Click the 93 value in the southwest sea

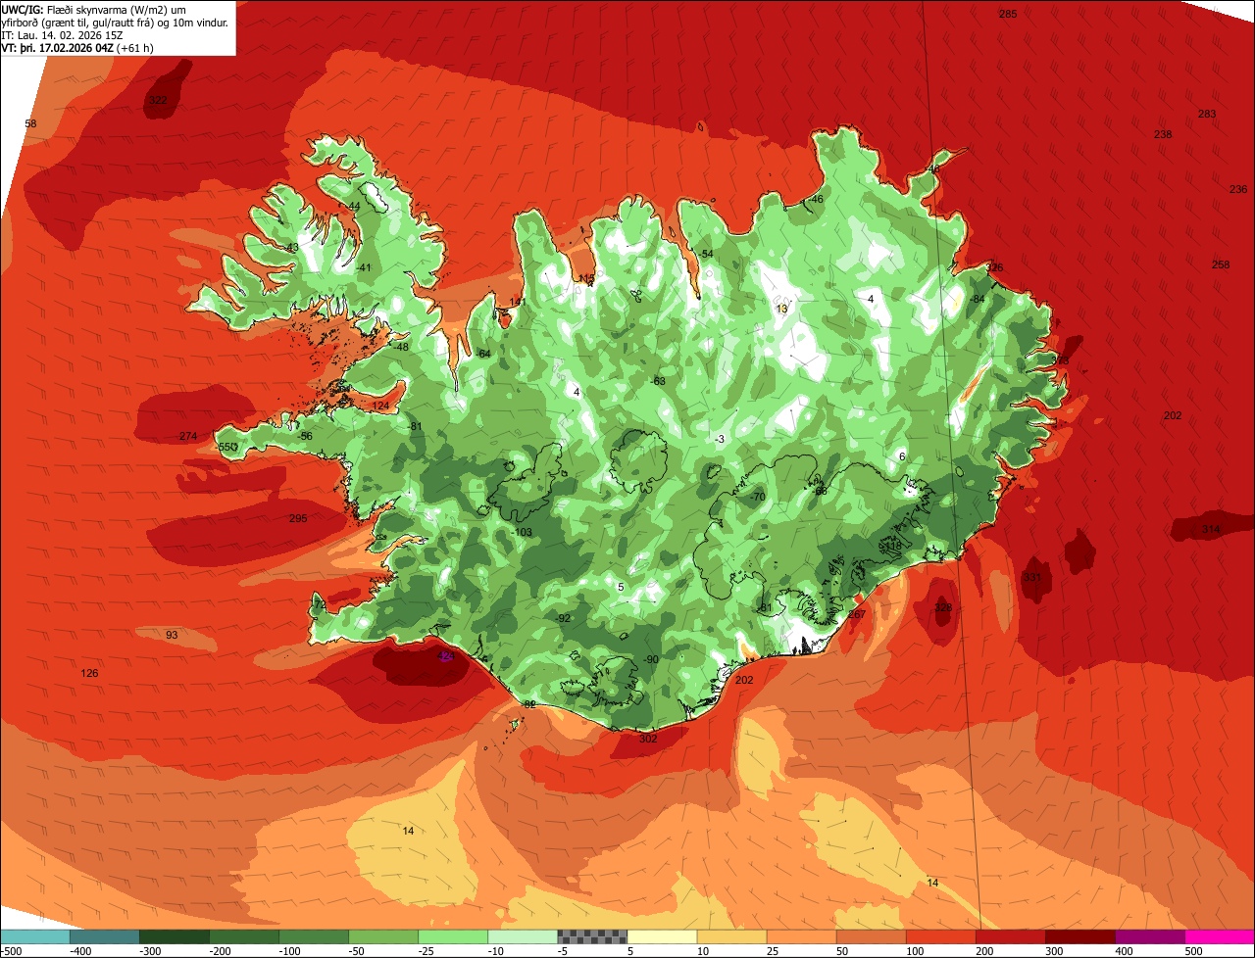point(172,636)
